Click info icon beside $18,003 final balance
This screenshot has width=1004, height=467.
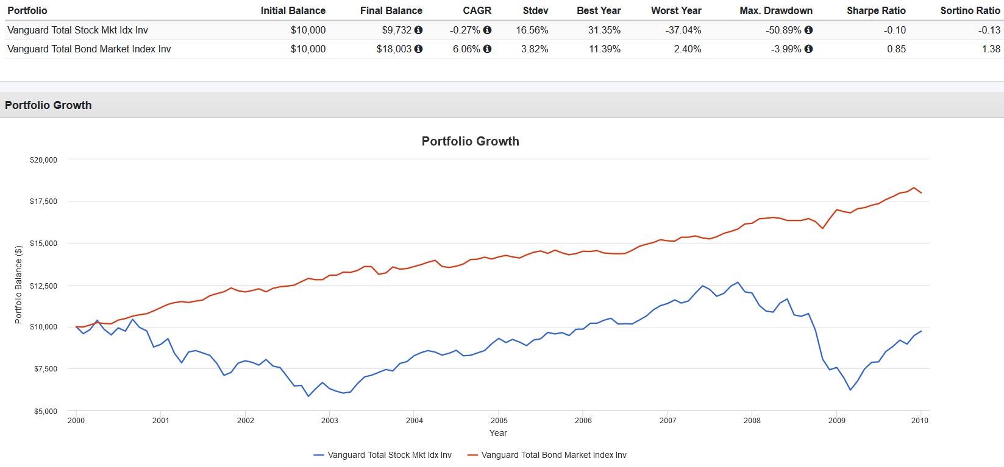click(x=418, y=49)
